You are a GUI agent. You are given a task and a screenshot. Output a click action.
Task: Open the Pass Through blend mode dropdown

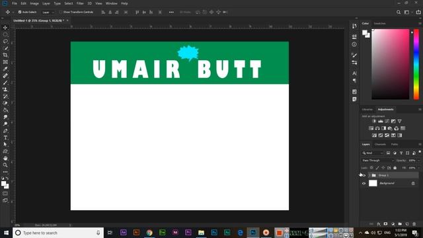(x=377, y=160)
